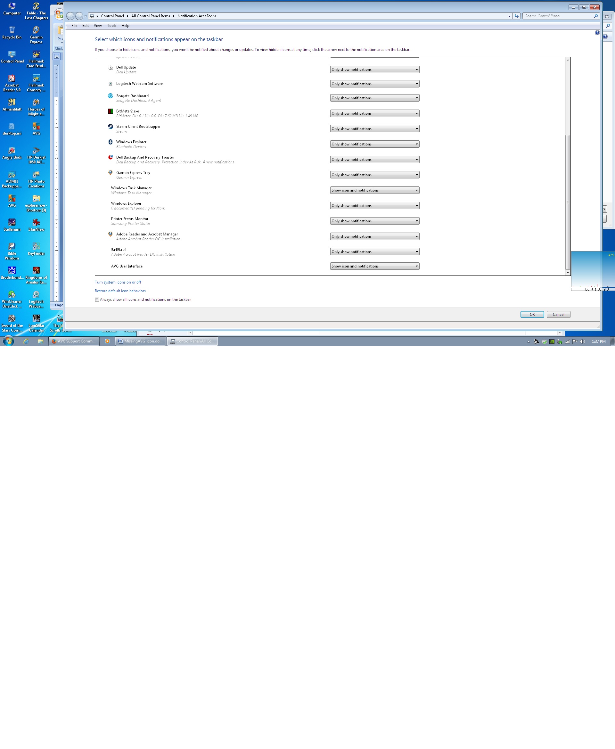Screen dimensions: 615x749
Task: Open the address bar history dropdown arrow
Action: (509, 16)
